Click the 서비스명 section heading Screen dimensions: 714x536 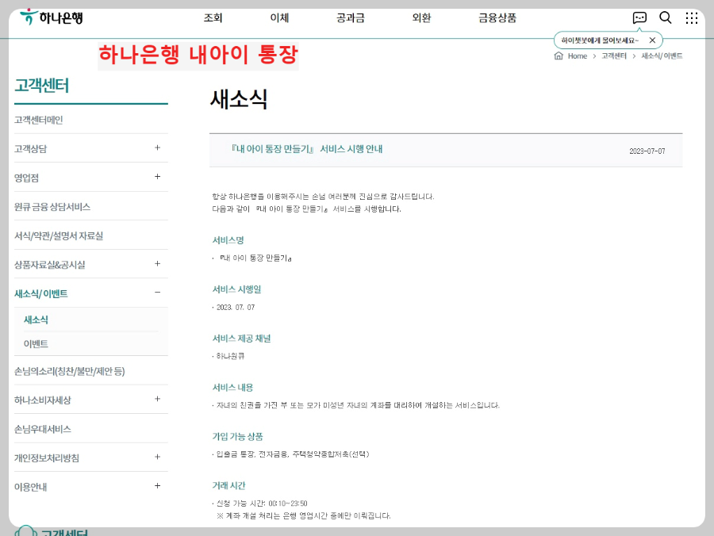tap(228, 239)
